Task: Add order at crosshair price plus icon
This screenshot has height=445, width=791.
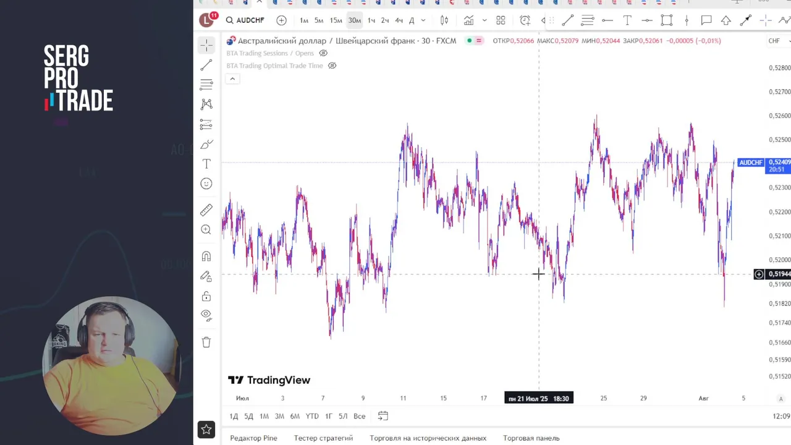Action: 759,274
